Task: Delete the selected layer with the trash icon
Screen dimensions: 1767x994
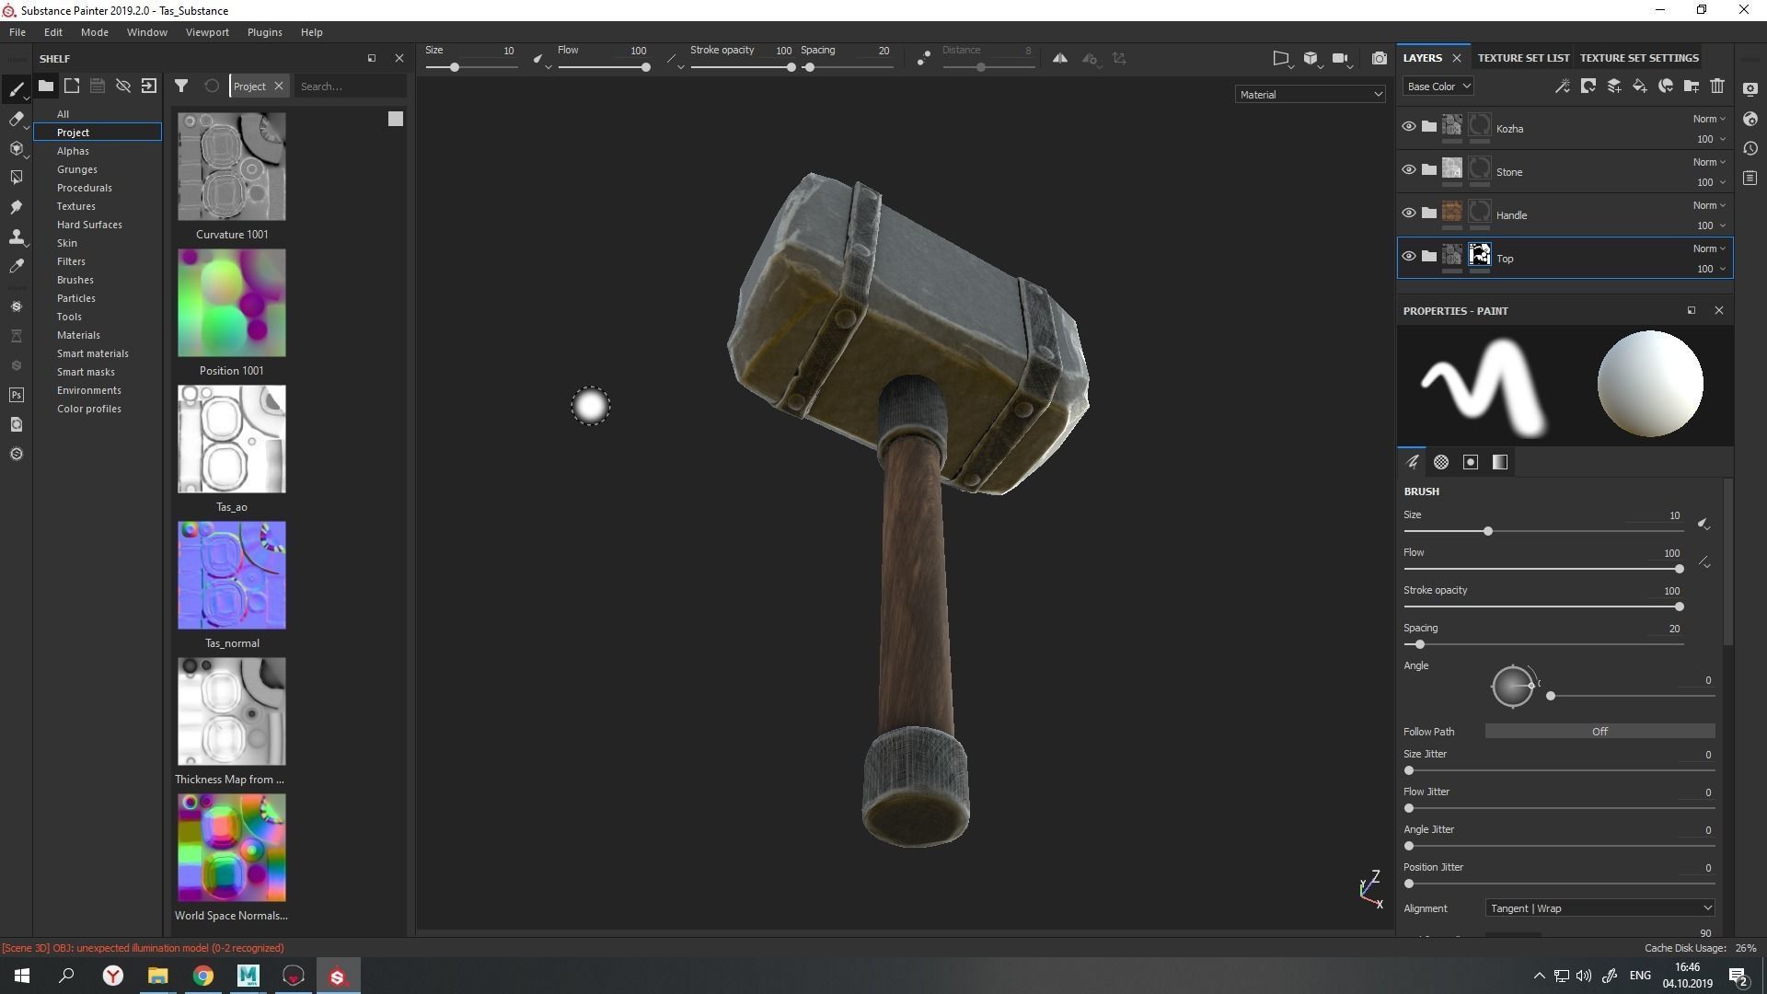Action: (x=1717, y=86)
